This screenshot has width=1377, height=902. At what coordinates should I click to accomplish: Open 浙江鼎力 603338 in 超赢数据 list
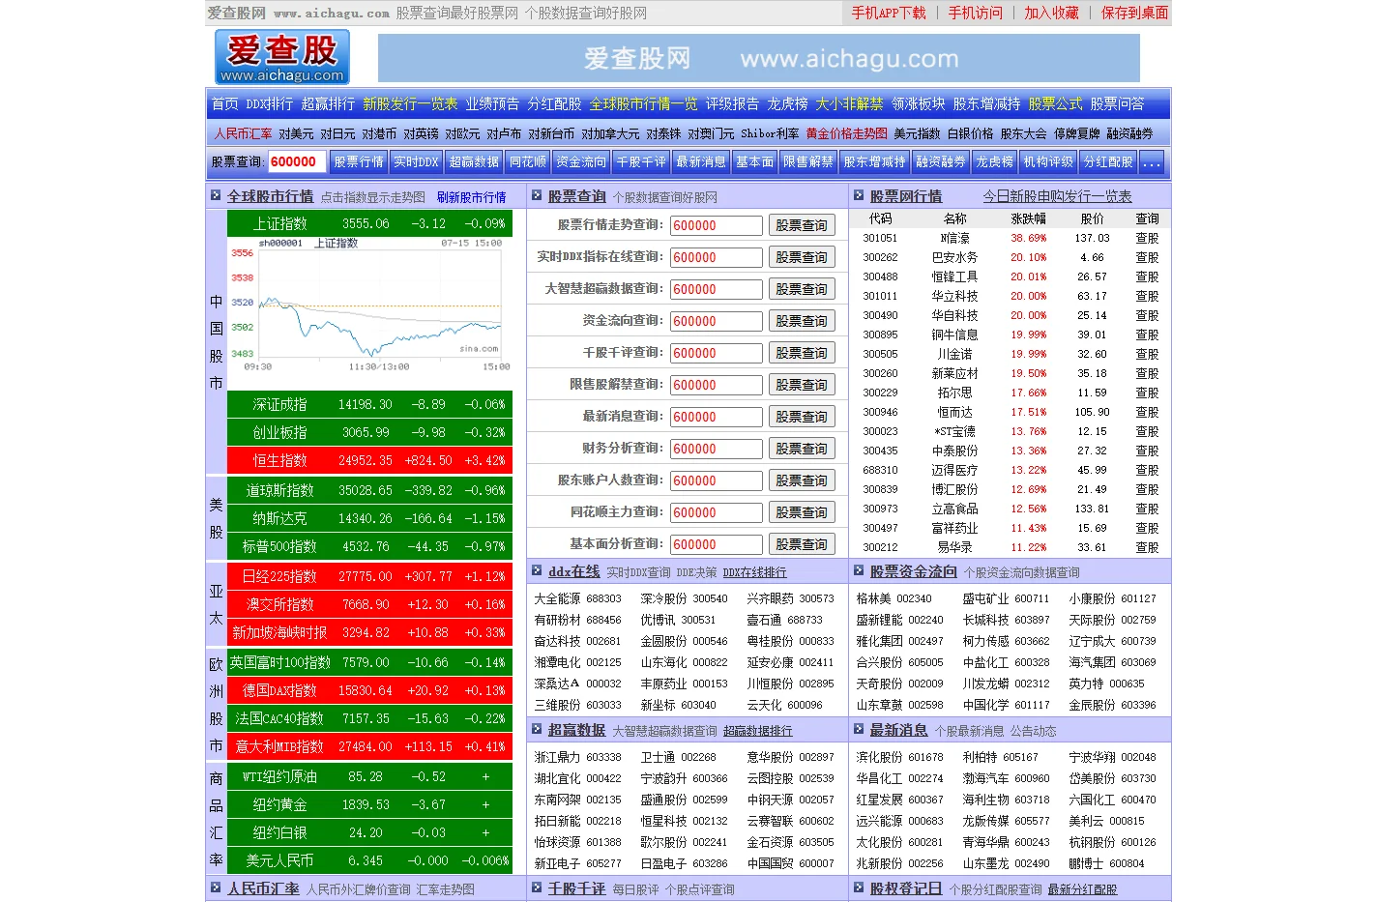tap(578, 757)
